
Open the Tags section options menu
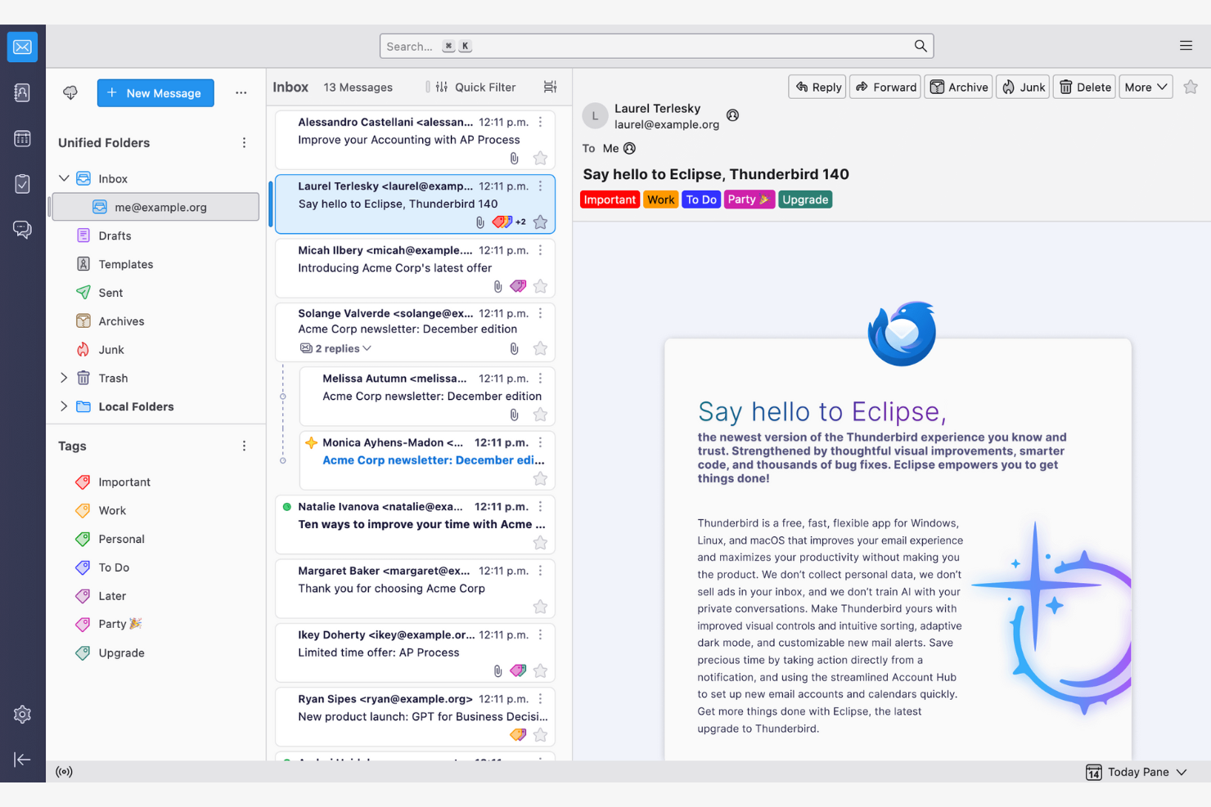coord(244,446)
